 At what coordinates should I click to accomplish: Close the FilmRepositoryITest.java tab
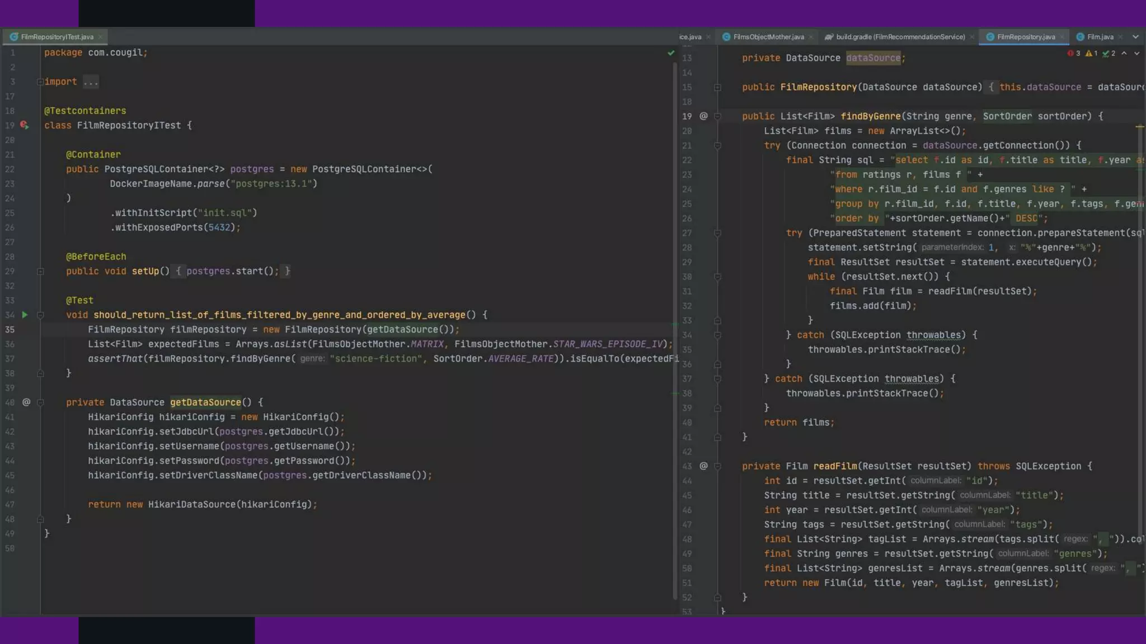tap(101, 37)
